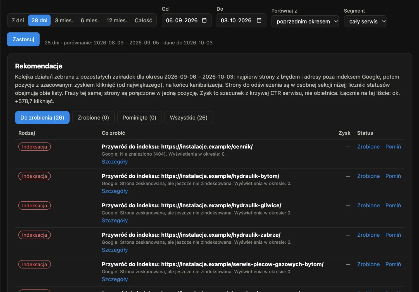Image resolution: width=419 pixels, height=292 pixels.
Task: Select the 6 mies. range
Action: tap(90, 20)
